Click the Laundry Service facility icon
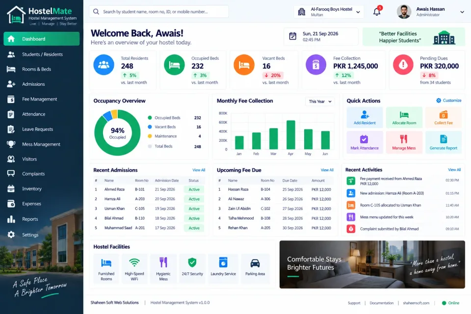This screenshot has height=314, width=471. click(x=223, y=262)
